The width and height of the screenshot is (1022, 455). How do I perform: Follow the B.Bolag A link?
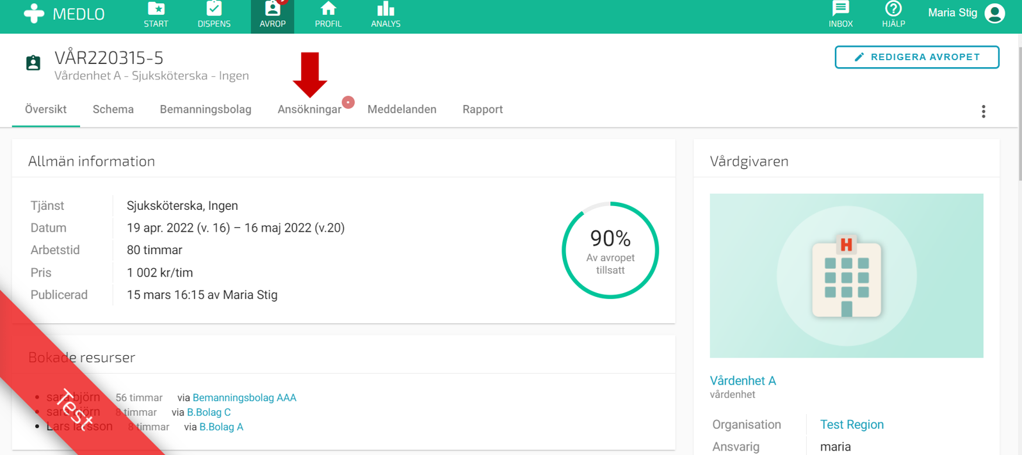[222, 427]
